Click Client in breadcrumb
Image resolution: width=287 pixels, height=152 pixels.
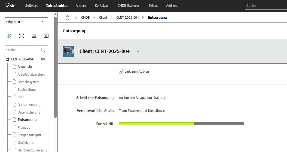point(103,17)
